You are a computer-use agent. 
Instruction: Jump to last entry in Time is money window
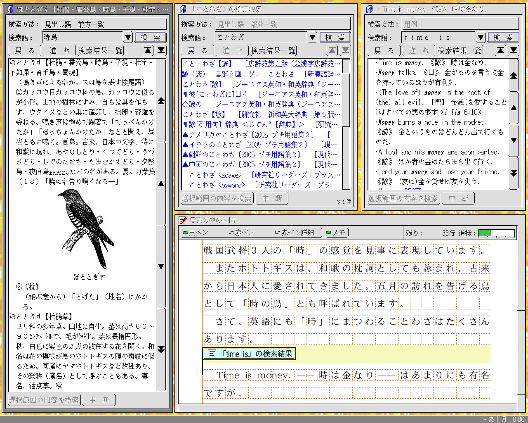coord(514,50)
